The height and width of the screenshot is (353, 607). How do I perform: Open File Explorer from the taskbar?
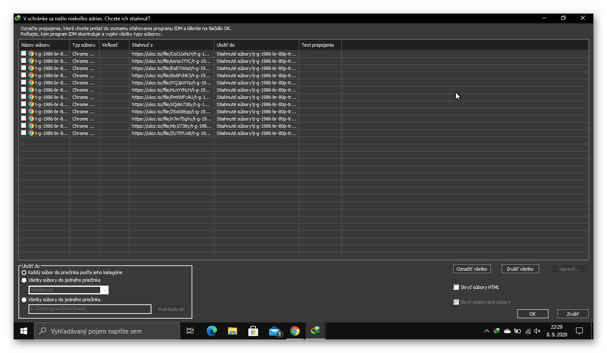[x=232, y=331]
